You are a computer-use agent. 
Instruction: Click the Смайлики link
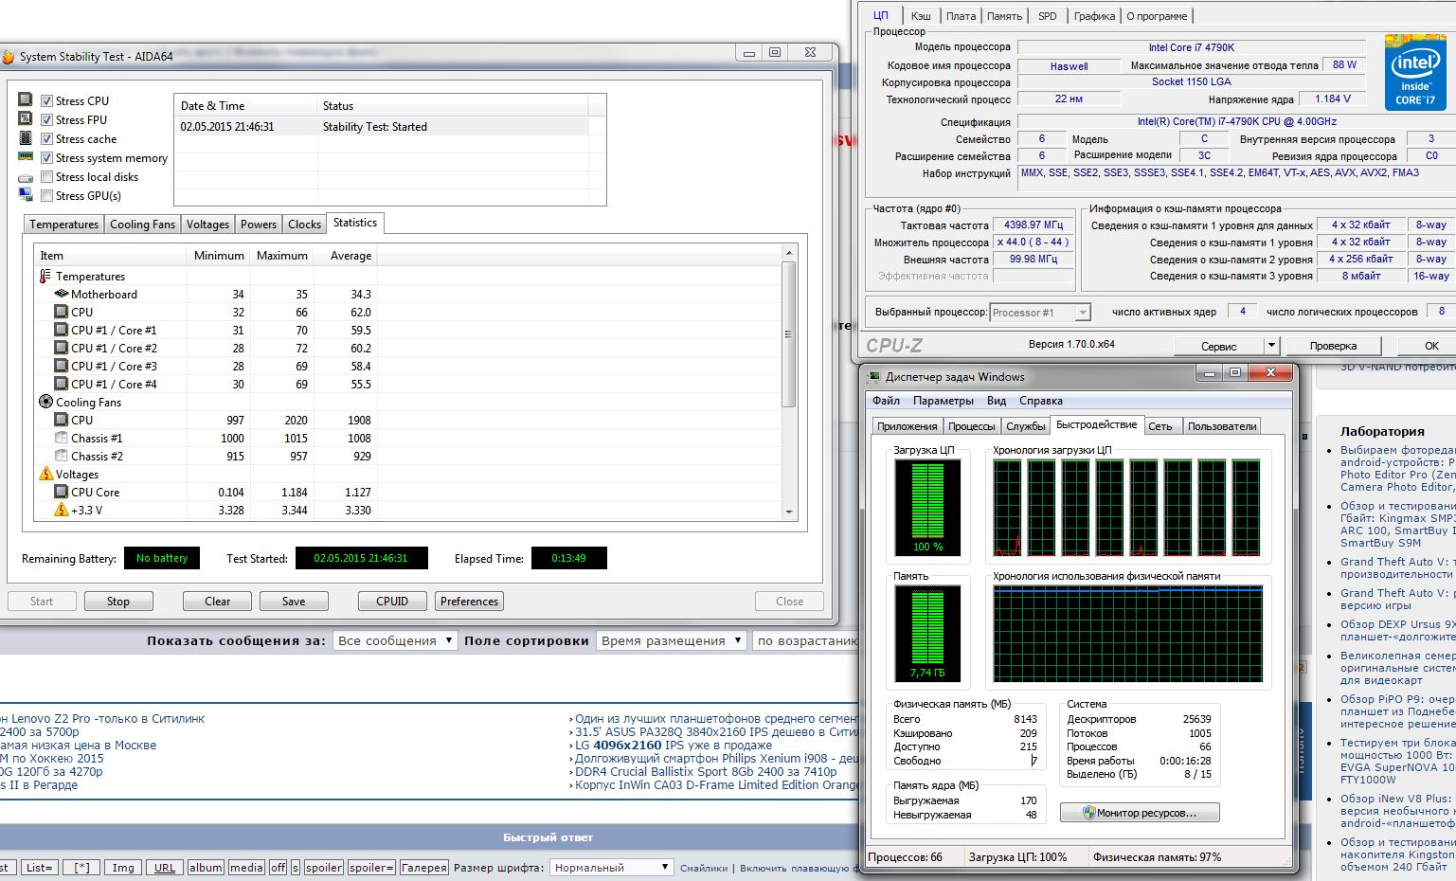coord(704,868)
